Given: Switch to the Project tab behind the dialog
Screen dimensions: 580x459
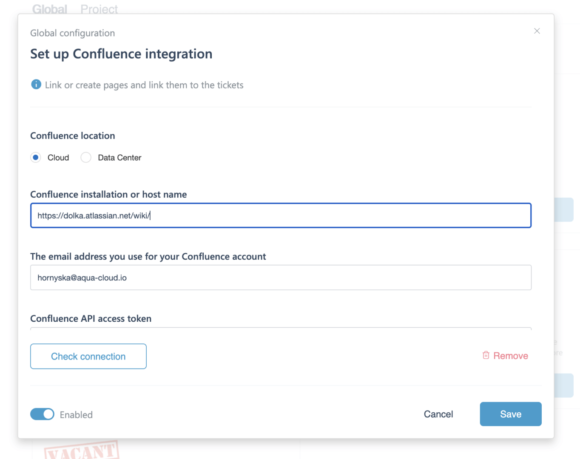Looking at the screenshot, I should click(99, 9).
